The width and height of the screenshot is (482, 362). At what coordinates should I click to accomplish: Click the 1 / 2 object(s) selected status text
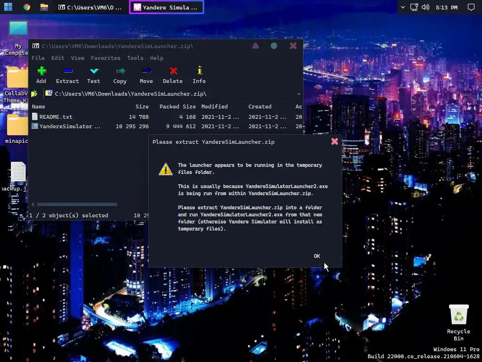tap(69, 215)
